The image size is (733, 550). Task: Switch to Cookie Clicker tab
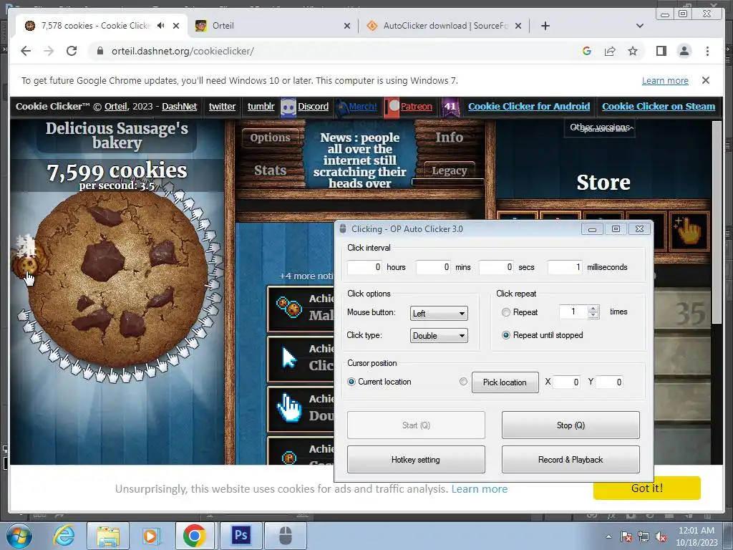point(102,26)
